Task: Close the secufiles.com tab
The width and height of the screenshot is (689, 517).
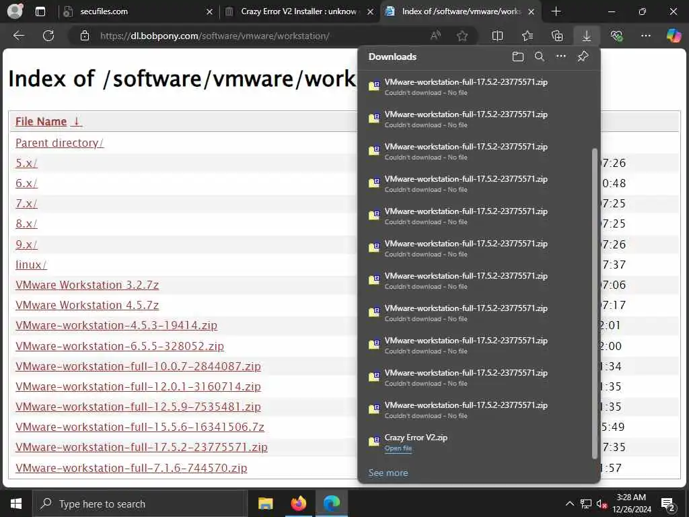Action: click(210, 12)
